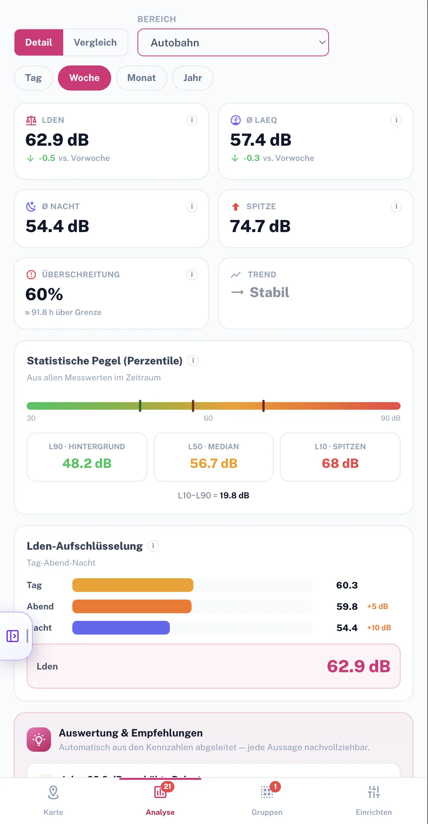Image resolution: width=428 pixels, height=824 pixels.
Task: Open info for the LDEN card
Action: point(192,120)
